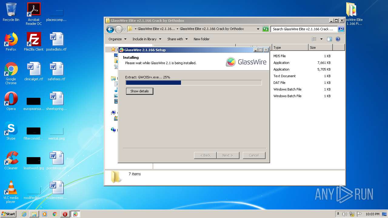
Task: Click the 7 items status text
Action: click(x=135, y=174)
